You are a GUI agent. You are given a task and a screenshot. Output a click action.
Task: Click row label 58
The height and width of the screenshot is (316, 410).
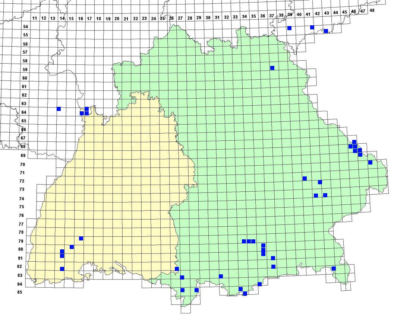coord(25,61)
